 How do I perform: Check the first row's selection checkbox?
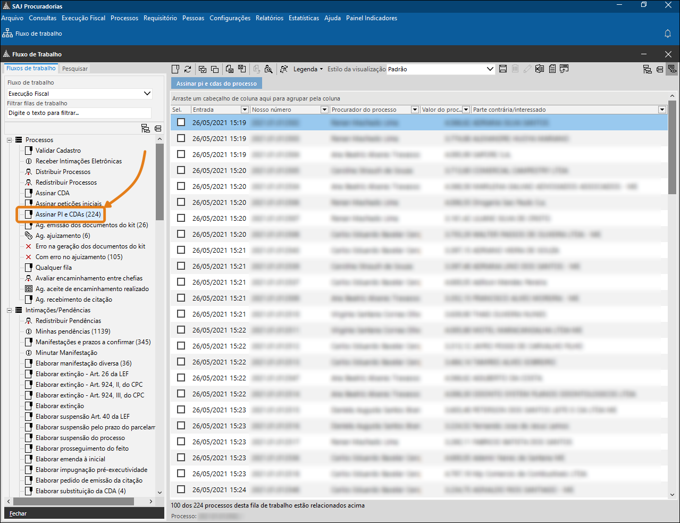[x=181, y=122]
